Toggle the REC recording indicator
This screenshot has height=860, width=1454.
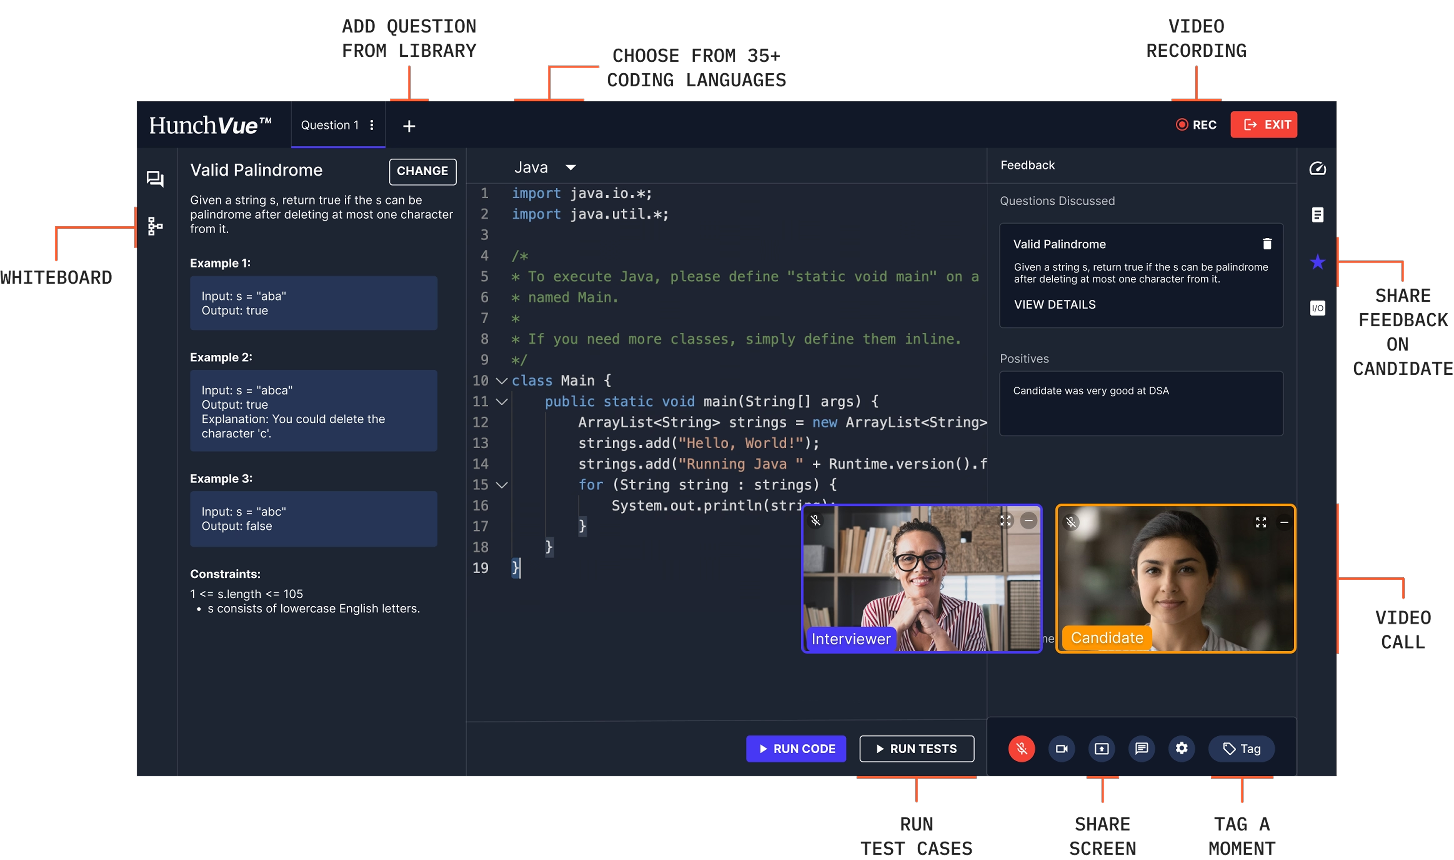[1196, 125]
